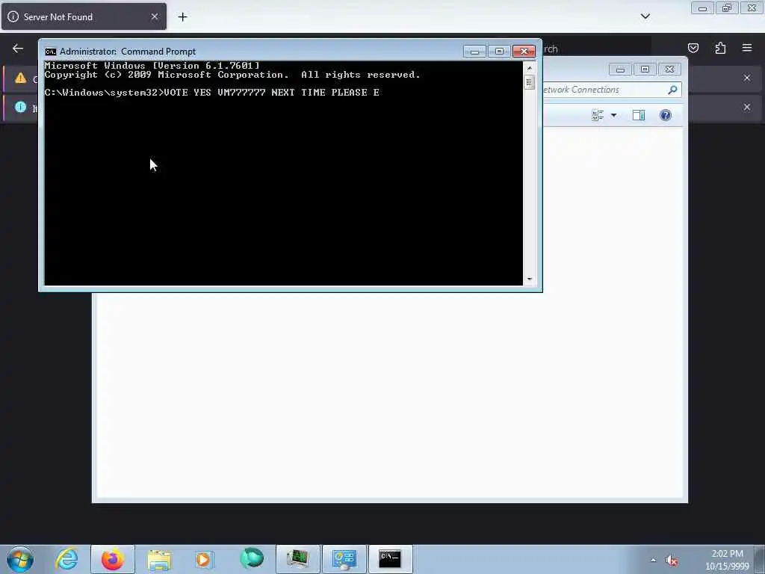The image size is (765, 574).
Task: Minimize the Command Prompt window
Action: click(x=474, y=52)
